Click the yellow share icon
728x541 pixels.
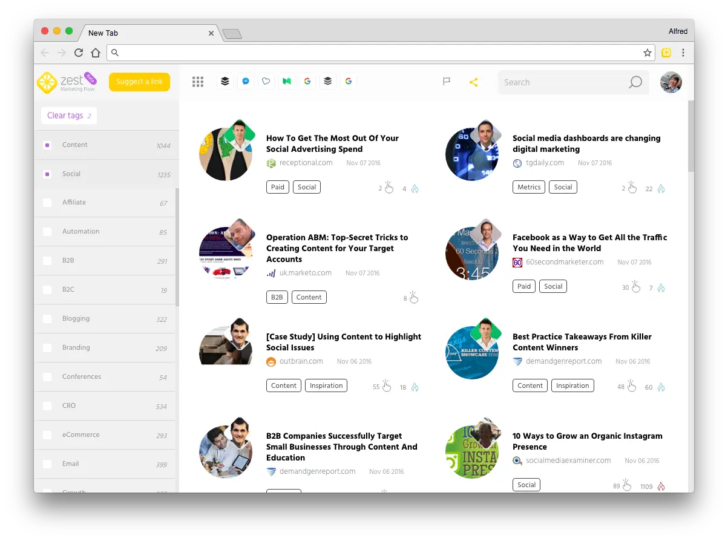[474, 82]
